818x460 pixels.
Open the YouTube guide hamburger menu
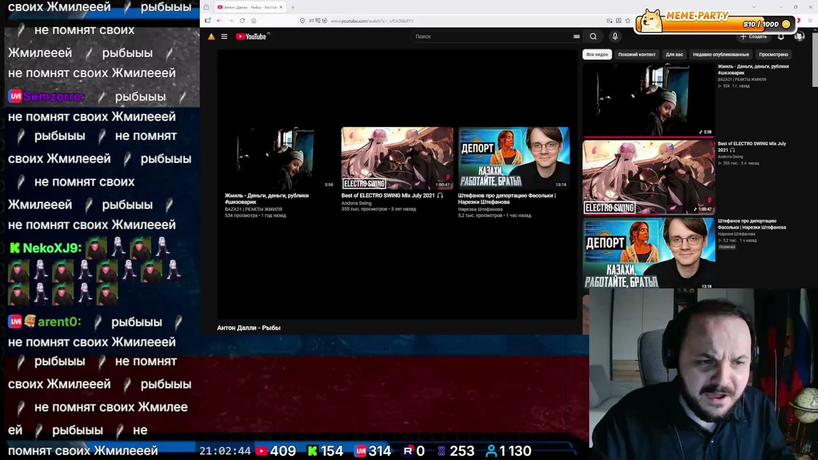pos(224,36)
